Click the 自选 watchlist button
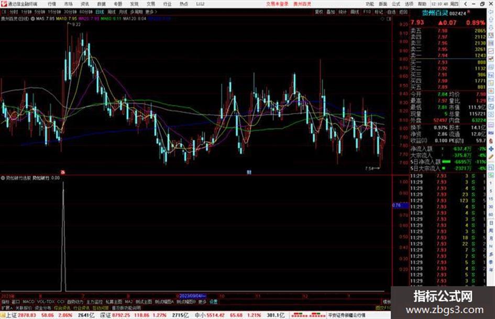The height and width of the screenshot is (319, 495). point(391,12)
